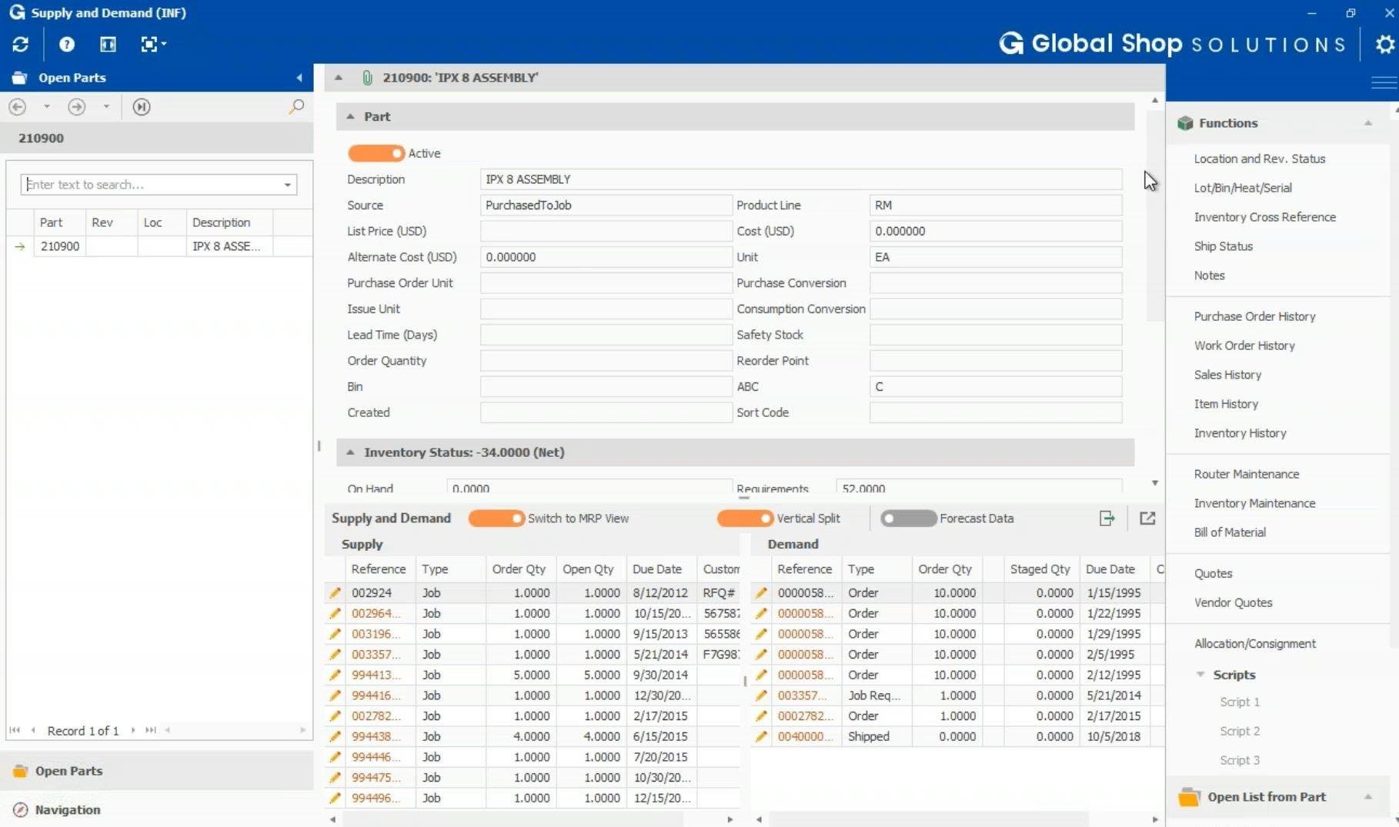Select Navigation at the bottom left
Screen dimensions: 1399x827
66,809
